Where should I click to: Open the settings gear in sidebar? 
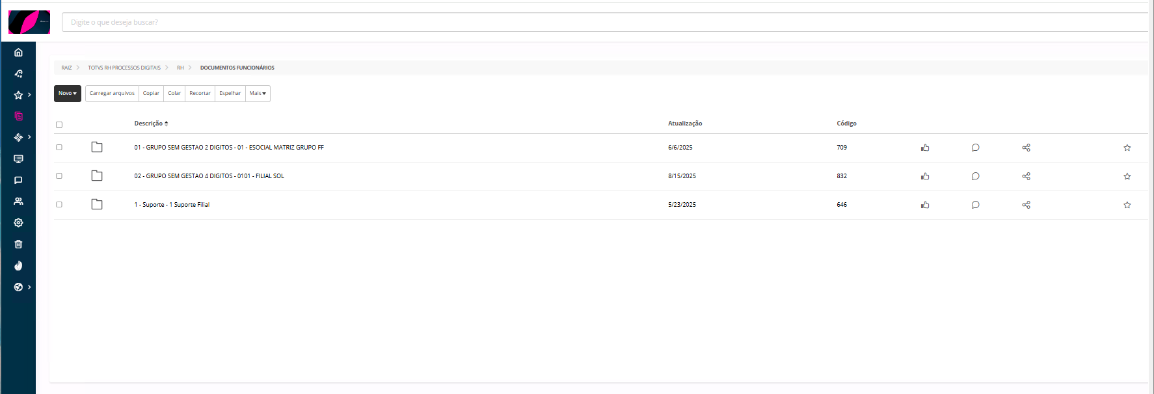point(18,223)
